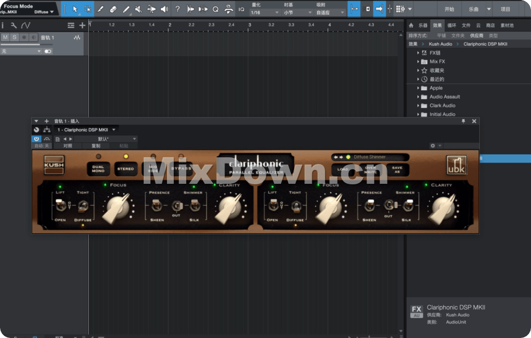Viewport: 531px width, 338px height.
Task: Select the Mute tool
Action: point(138,9)
